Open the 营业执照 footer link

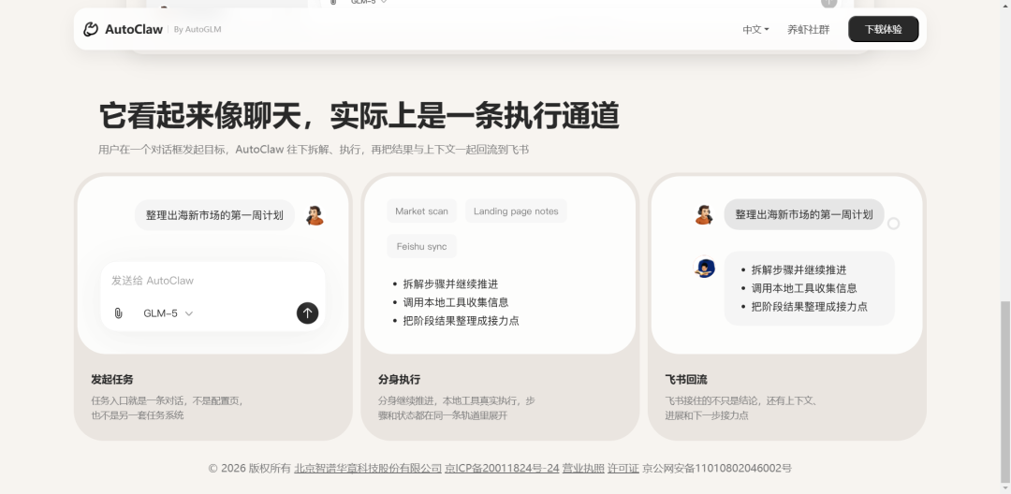pyautogui.click(x=583, y=468)
